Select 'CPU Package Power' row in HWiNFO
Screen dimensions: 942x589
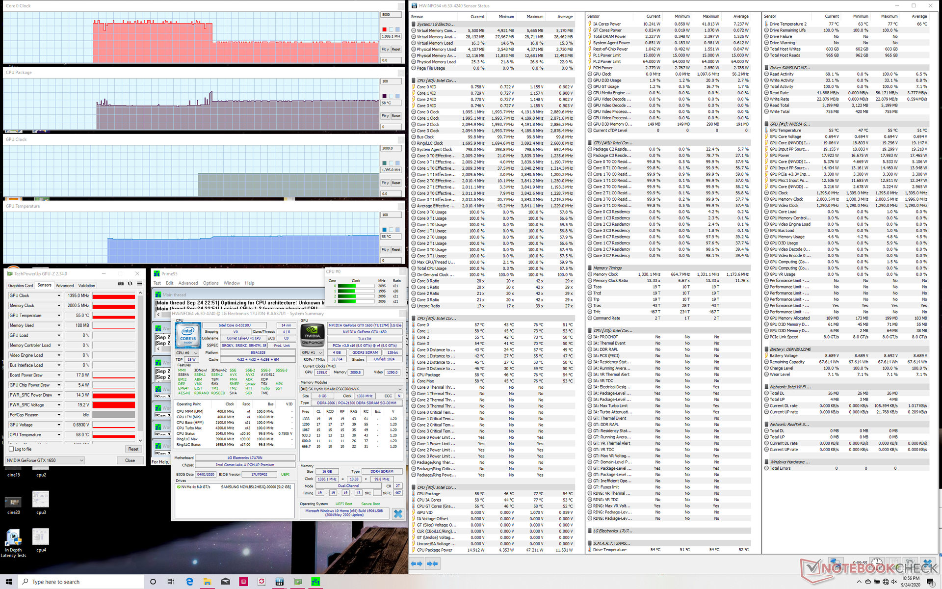[493, 550]
